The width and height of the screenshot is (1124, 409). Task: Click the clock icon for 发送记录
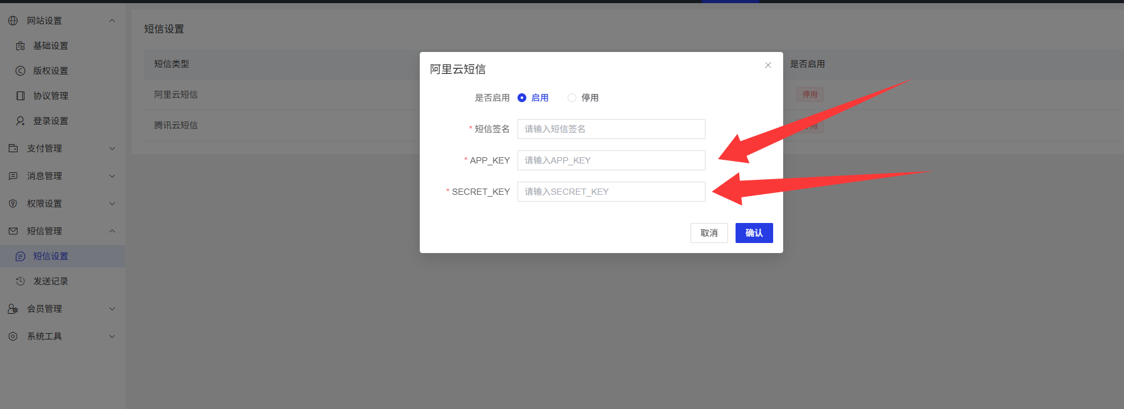pyautogui.click(x=21, y=281)
